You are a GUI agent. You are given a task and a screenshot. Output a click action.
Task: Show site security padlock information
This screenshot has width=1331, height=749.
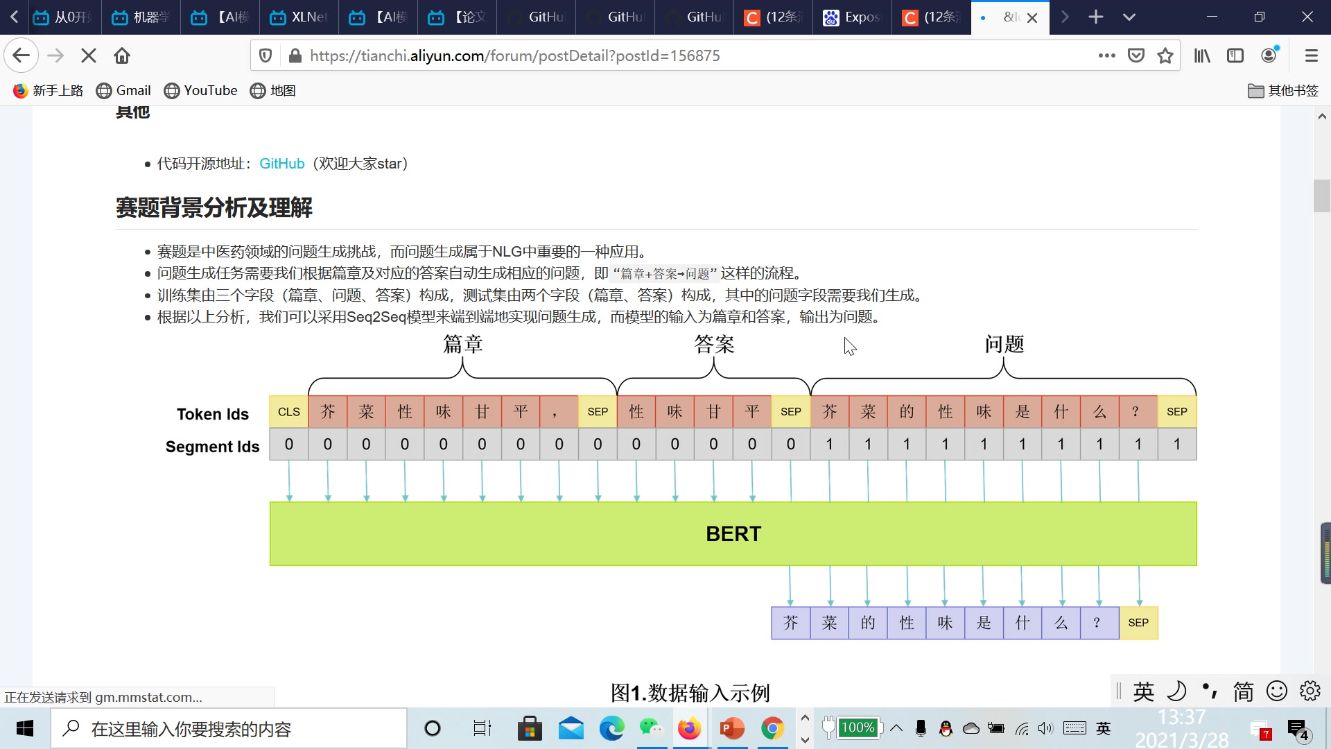point(295,55)
